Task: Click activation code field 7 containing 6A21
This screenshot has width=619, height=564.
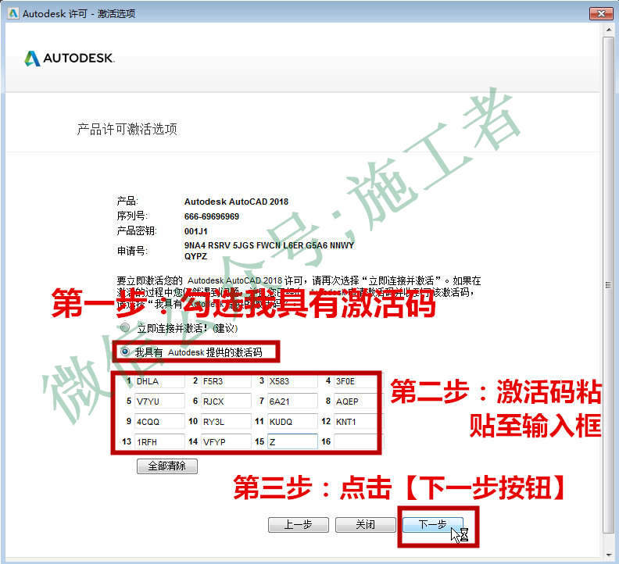Action: [x=292, y=402]
